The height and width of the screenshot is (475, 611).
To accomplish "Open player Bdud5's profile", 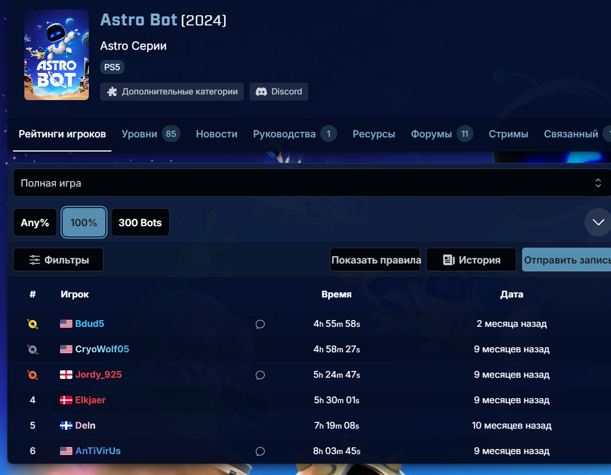I will tap(89, 323).
